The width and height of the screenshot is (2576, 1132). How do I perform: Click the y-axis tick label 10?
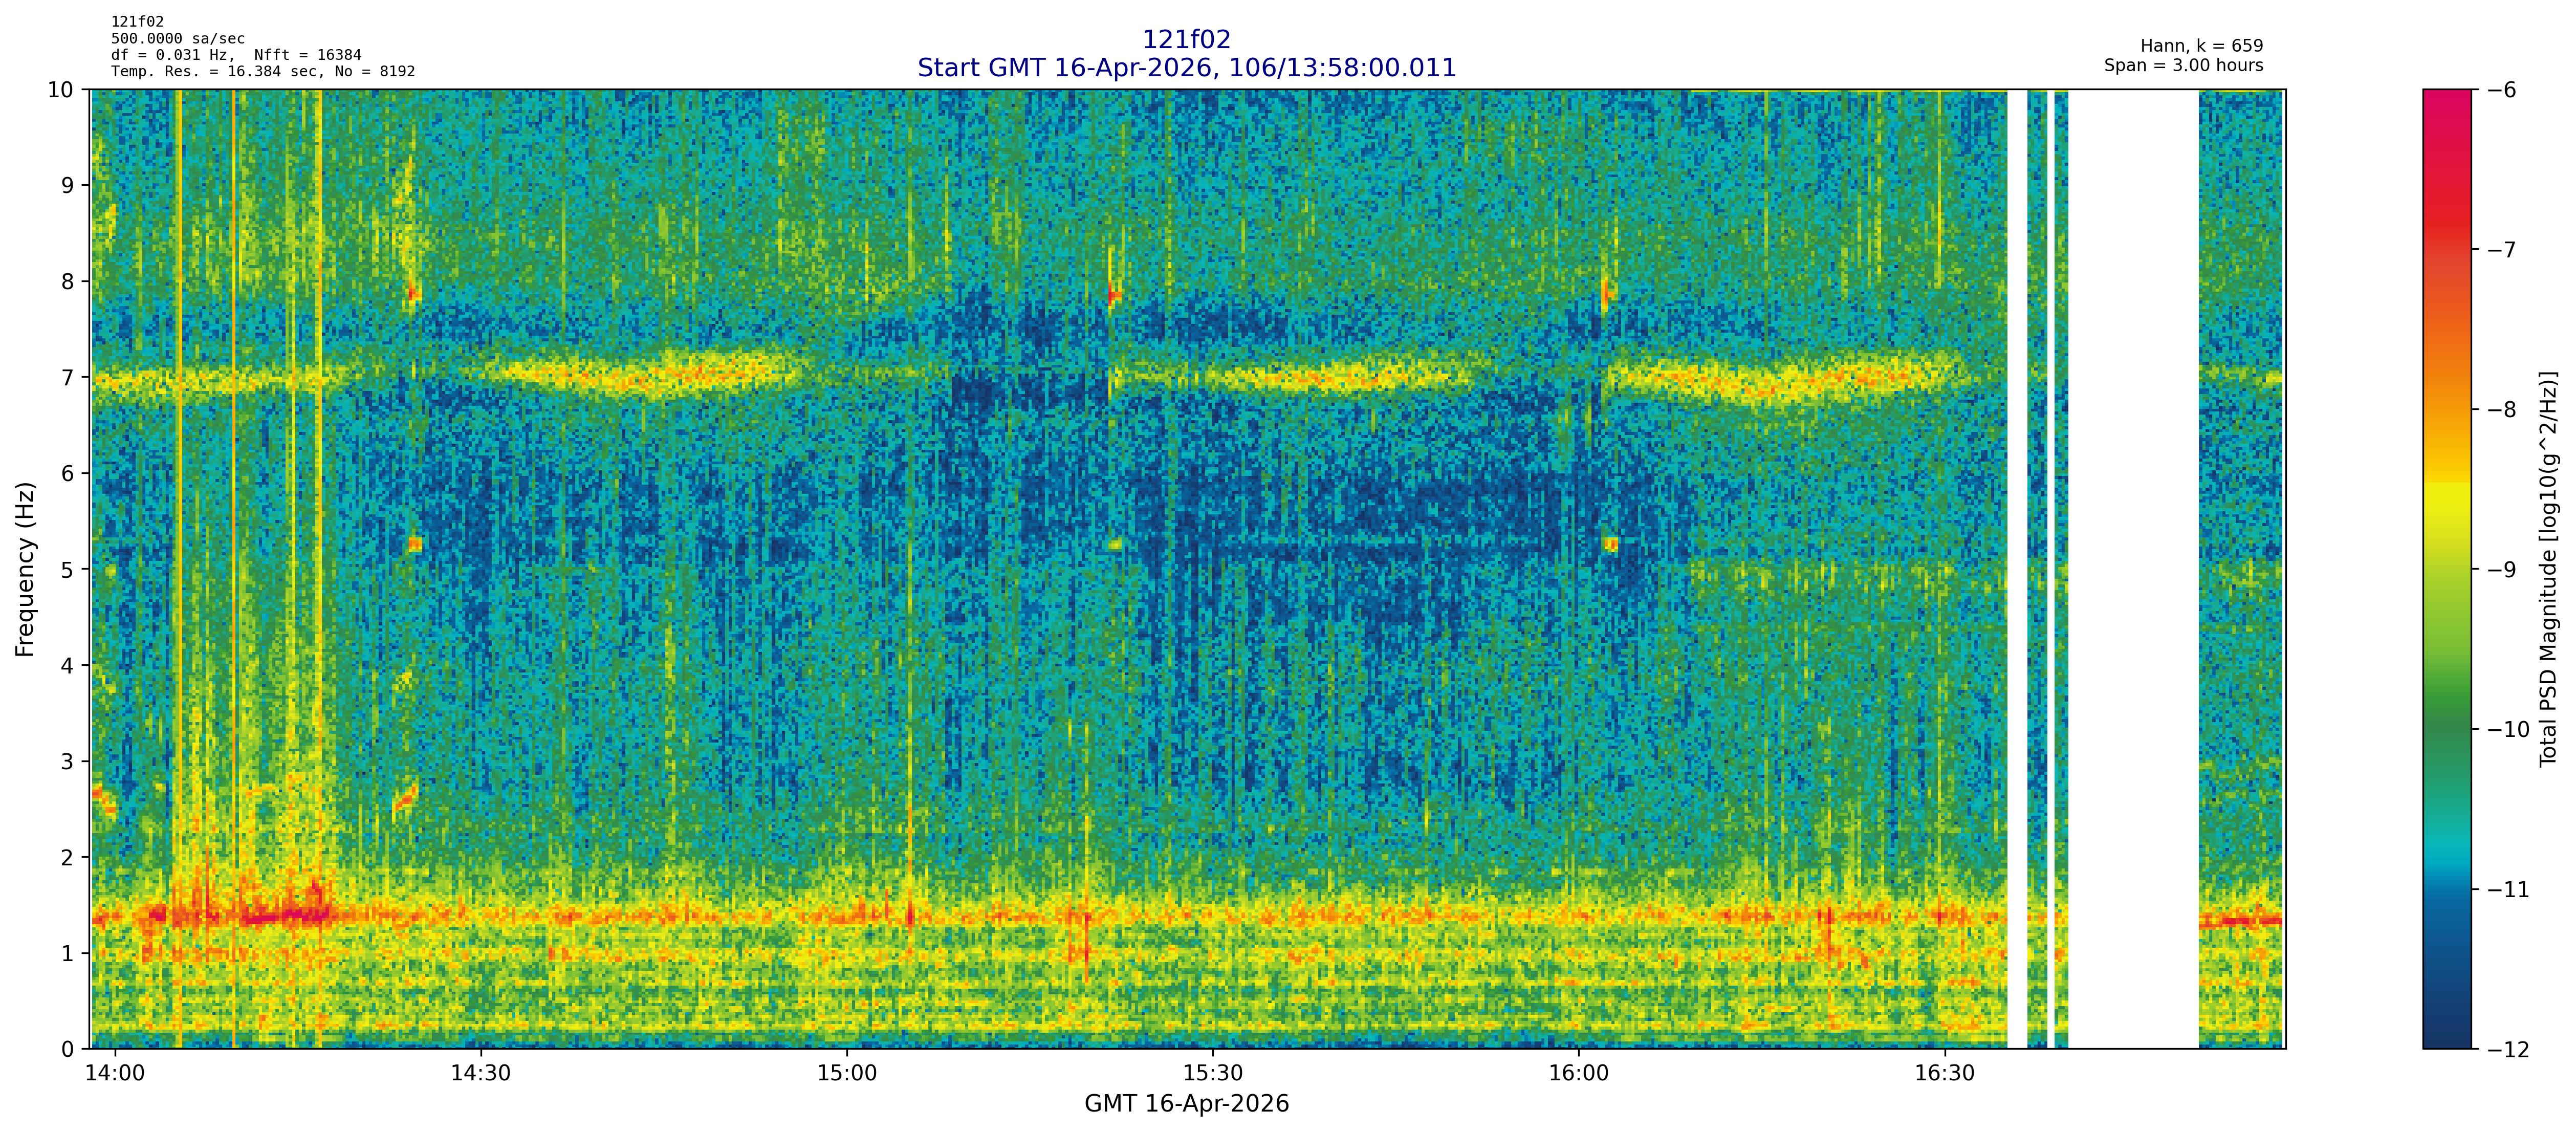pyautogui.click(x=60, y=90)
